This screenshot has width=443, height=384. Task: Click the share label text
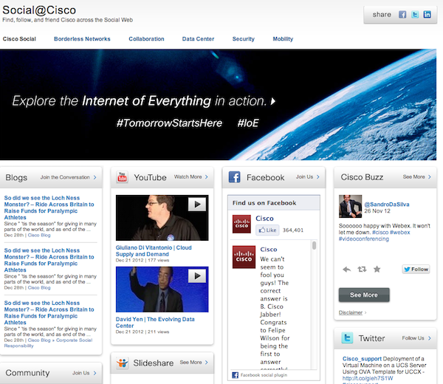click(382, 15)
